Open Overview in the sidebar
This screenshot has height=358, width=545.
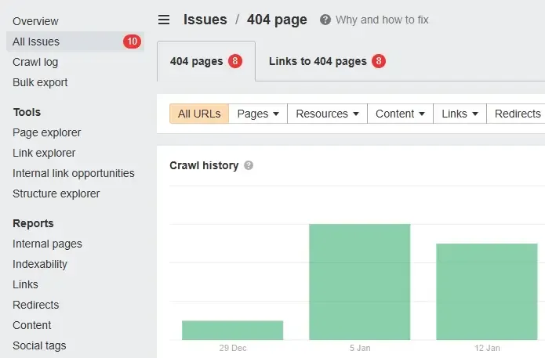click(35, 21)
